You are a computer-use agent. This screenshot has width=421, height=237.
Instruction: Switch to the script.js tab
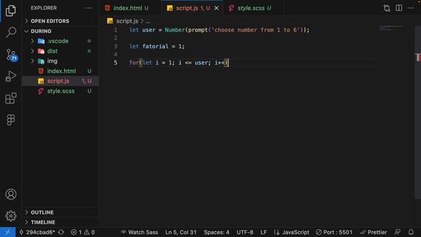pos(192,8)
